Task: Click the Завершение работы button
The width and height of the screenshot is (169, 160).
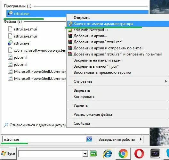Action: point(117,139)
